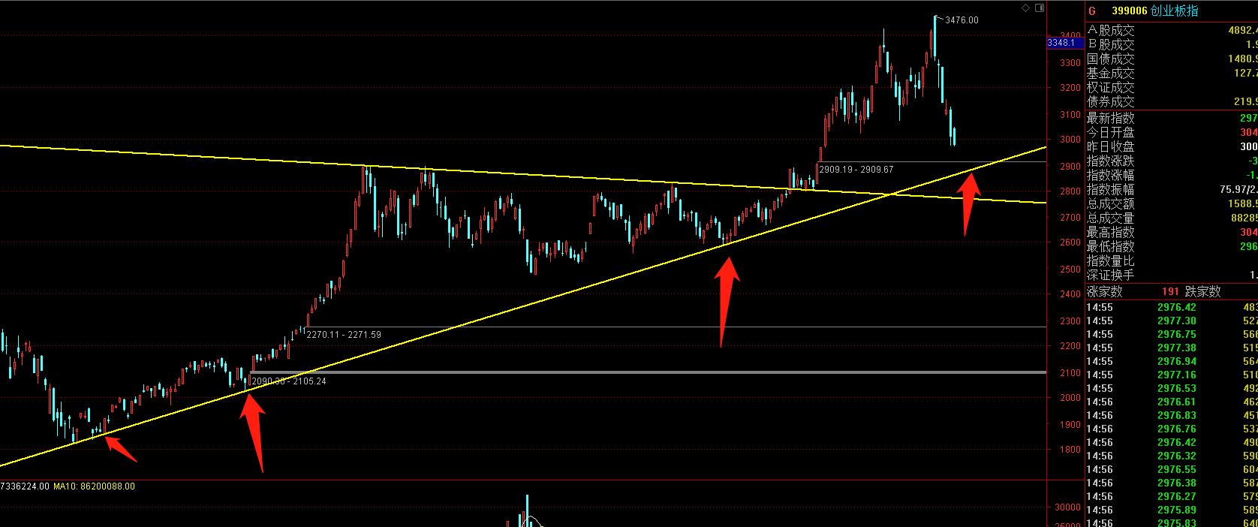
Task: Click the 指数量比 row label
Action: click(x=1111, y=261)
